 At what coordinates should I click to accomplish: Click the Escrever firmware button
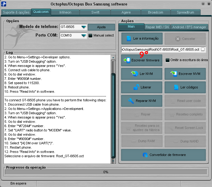pos(142,60)
